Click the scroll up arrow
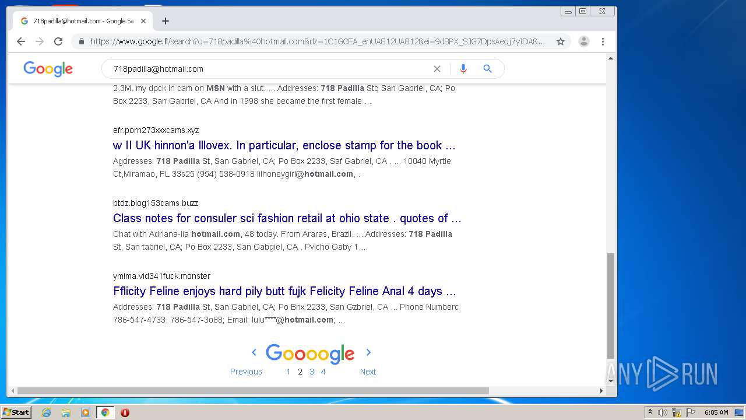 coord(611,58)
